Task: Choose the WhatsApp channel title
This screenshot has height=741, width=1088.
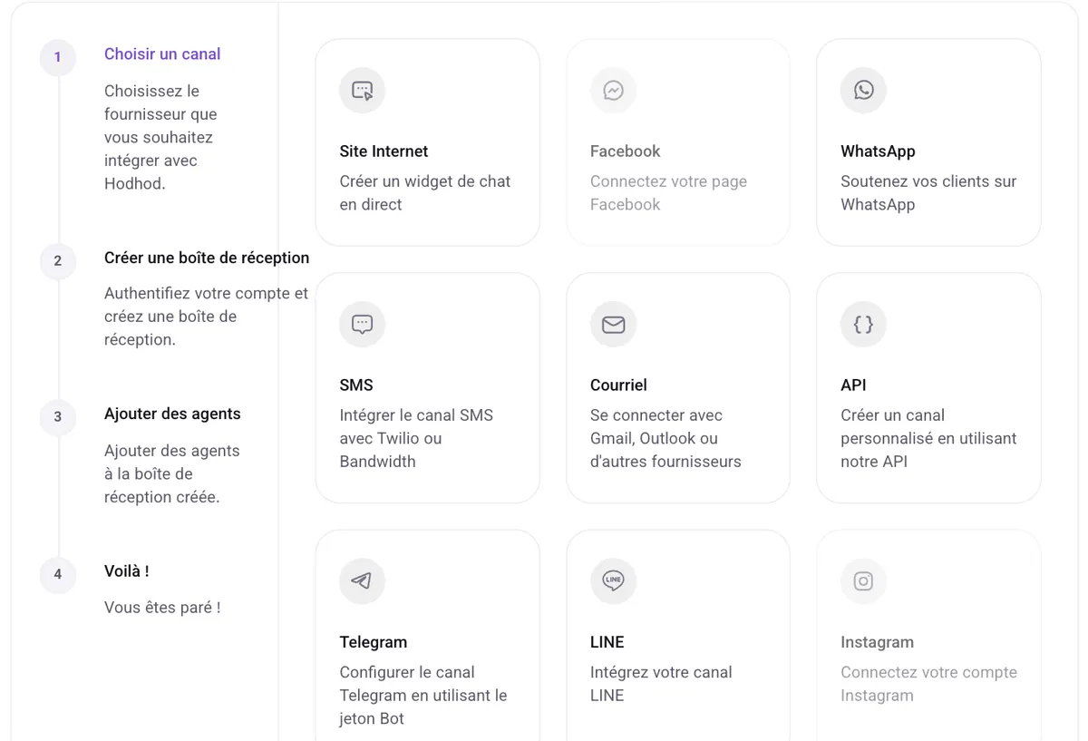Action: [878, 151]
